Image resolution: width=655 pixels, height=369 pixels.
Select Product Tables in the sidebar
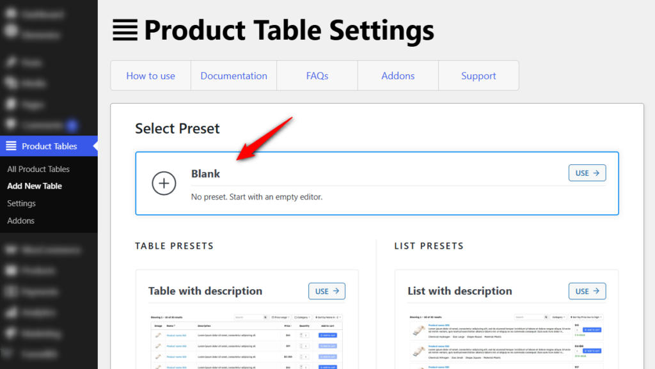coord(49,146)
